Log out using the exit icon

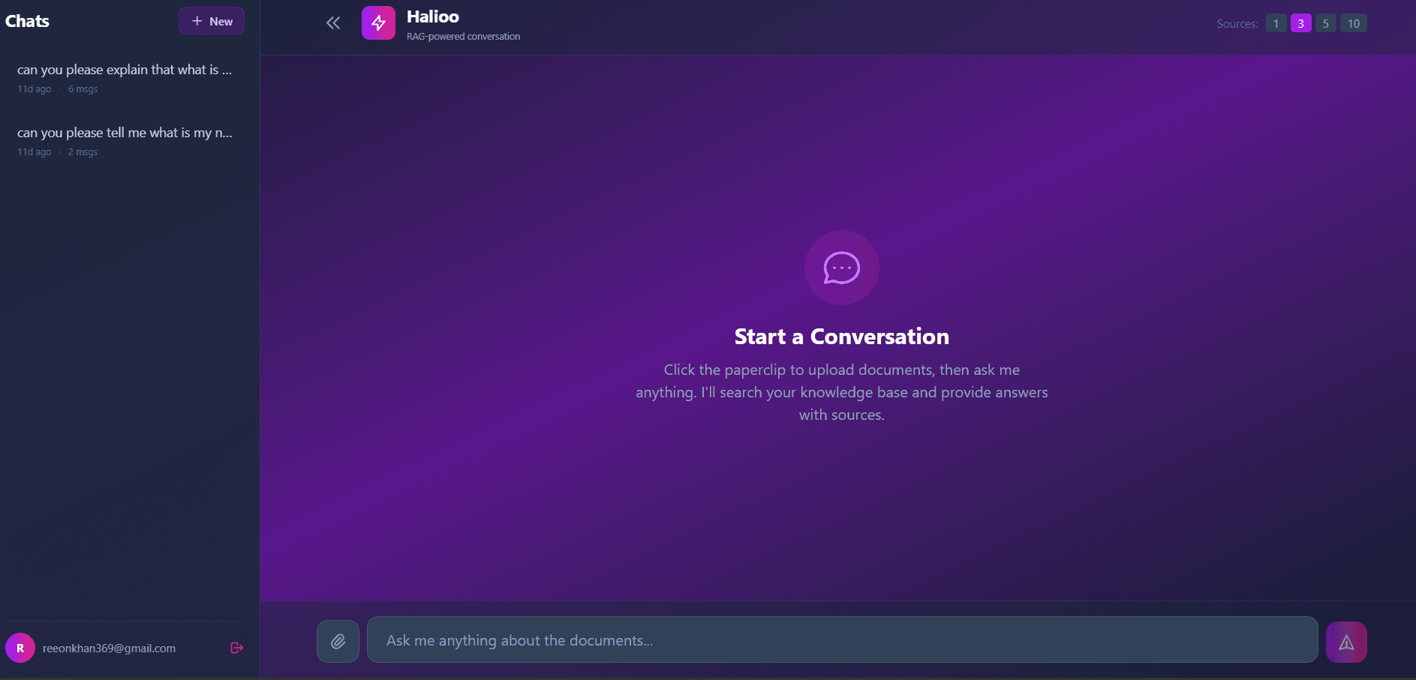236,648
